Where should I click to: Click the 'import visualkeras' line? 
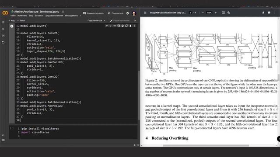click(x=35, y=132)
